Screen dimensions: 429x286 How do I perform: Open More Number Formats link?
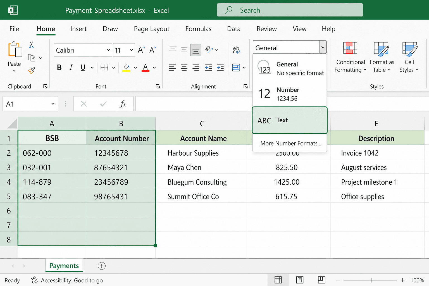click(291, 143)
